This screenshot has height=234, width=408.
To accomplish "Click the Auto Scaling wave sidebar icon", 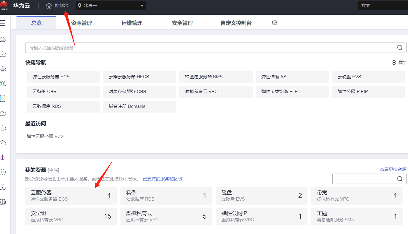I will coord(3,84).
